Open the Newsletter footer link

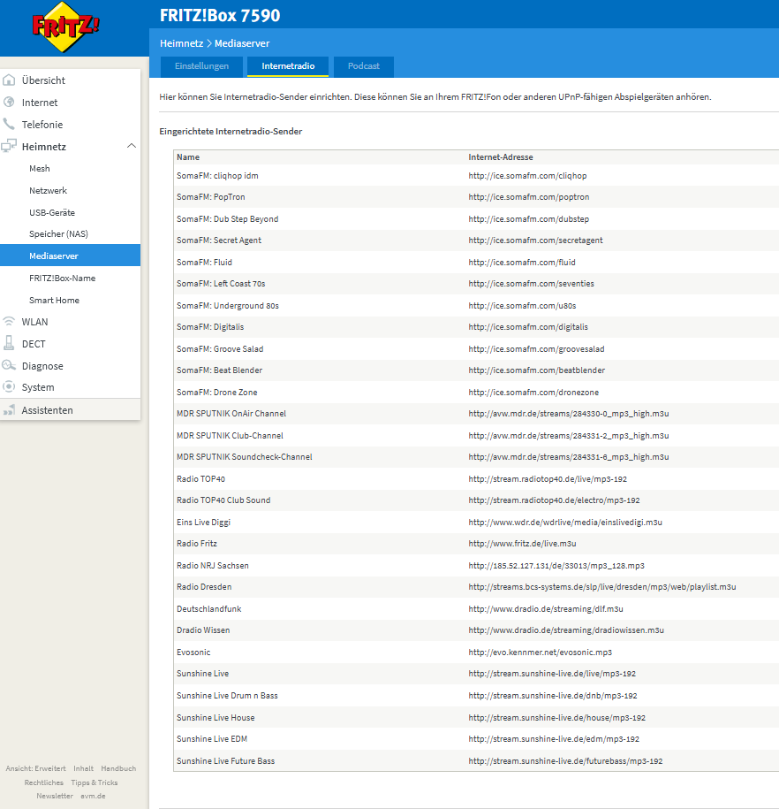[55, 796]
